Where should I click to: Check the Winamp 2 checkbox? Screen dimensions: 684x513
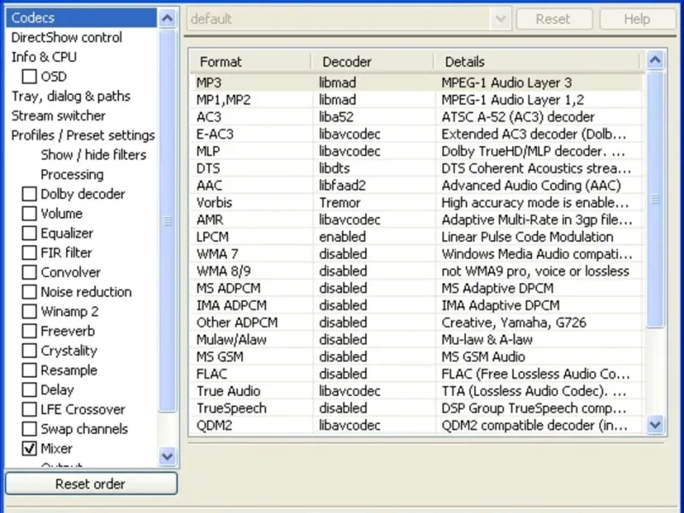[x=29, y=311]
